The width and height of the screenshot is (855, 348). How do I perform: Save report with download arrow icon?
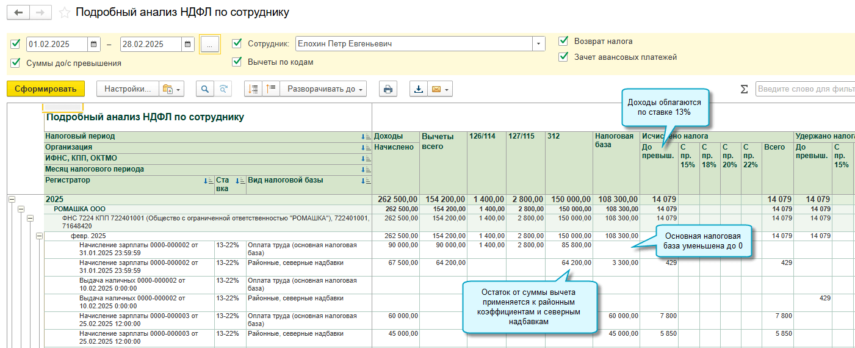pyautogui.click(x=419, y=89)
